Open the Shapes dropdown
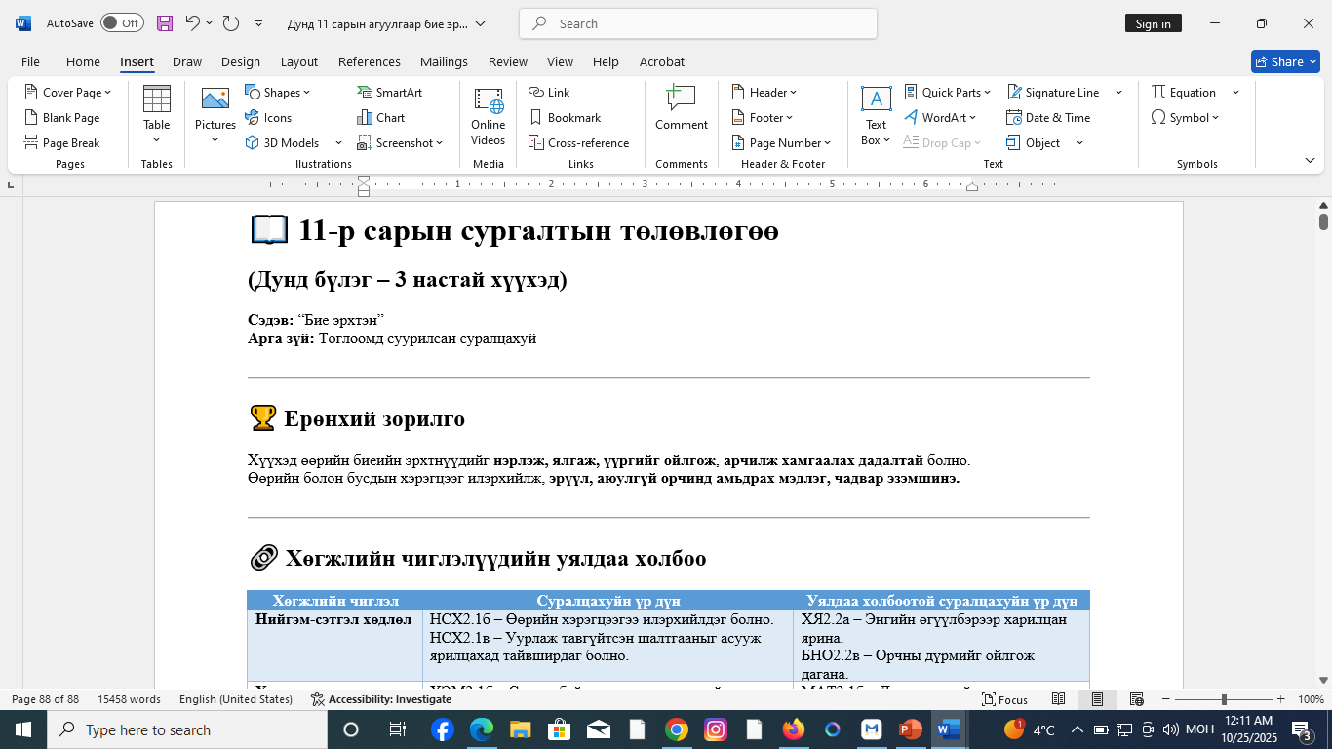Screen dimensions: 1332x749 [x=282, y=91]
